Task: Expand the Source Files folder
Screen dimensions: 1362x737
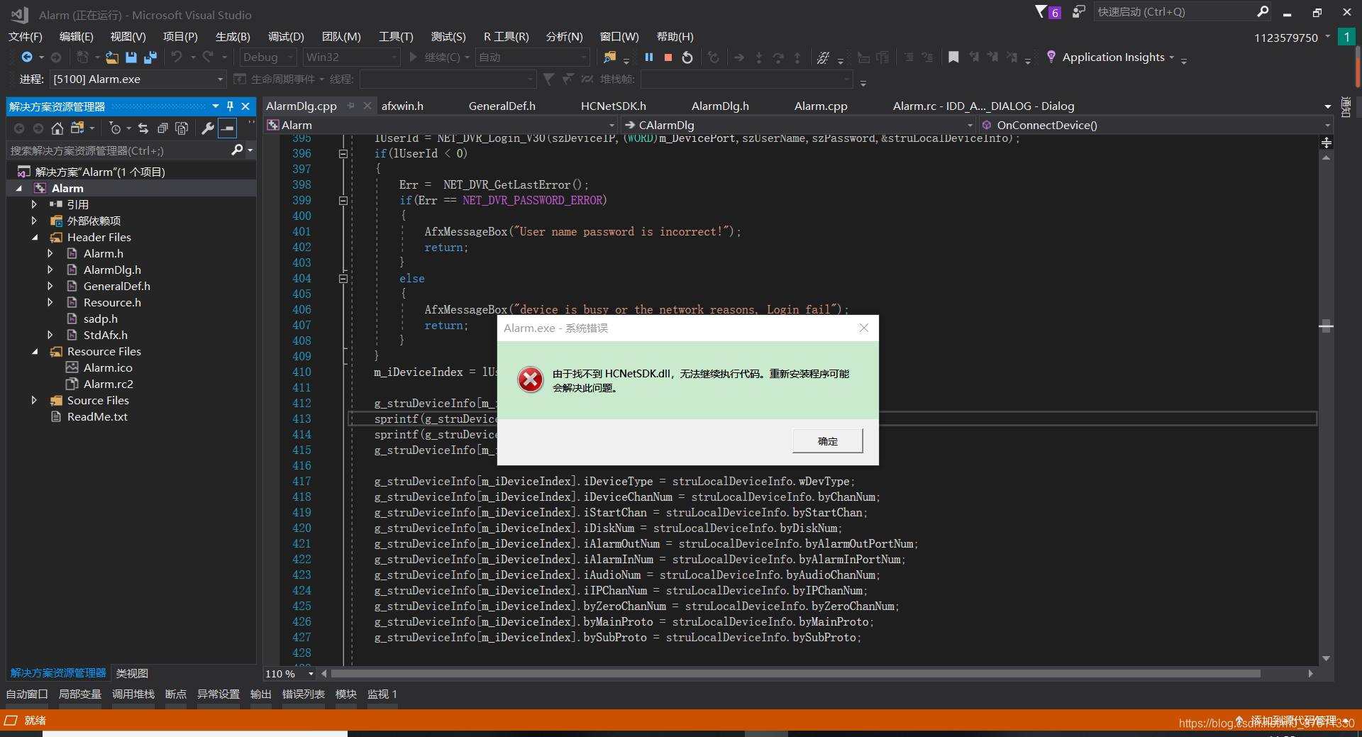Action: 34,400
